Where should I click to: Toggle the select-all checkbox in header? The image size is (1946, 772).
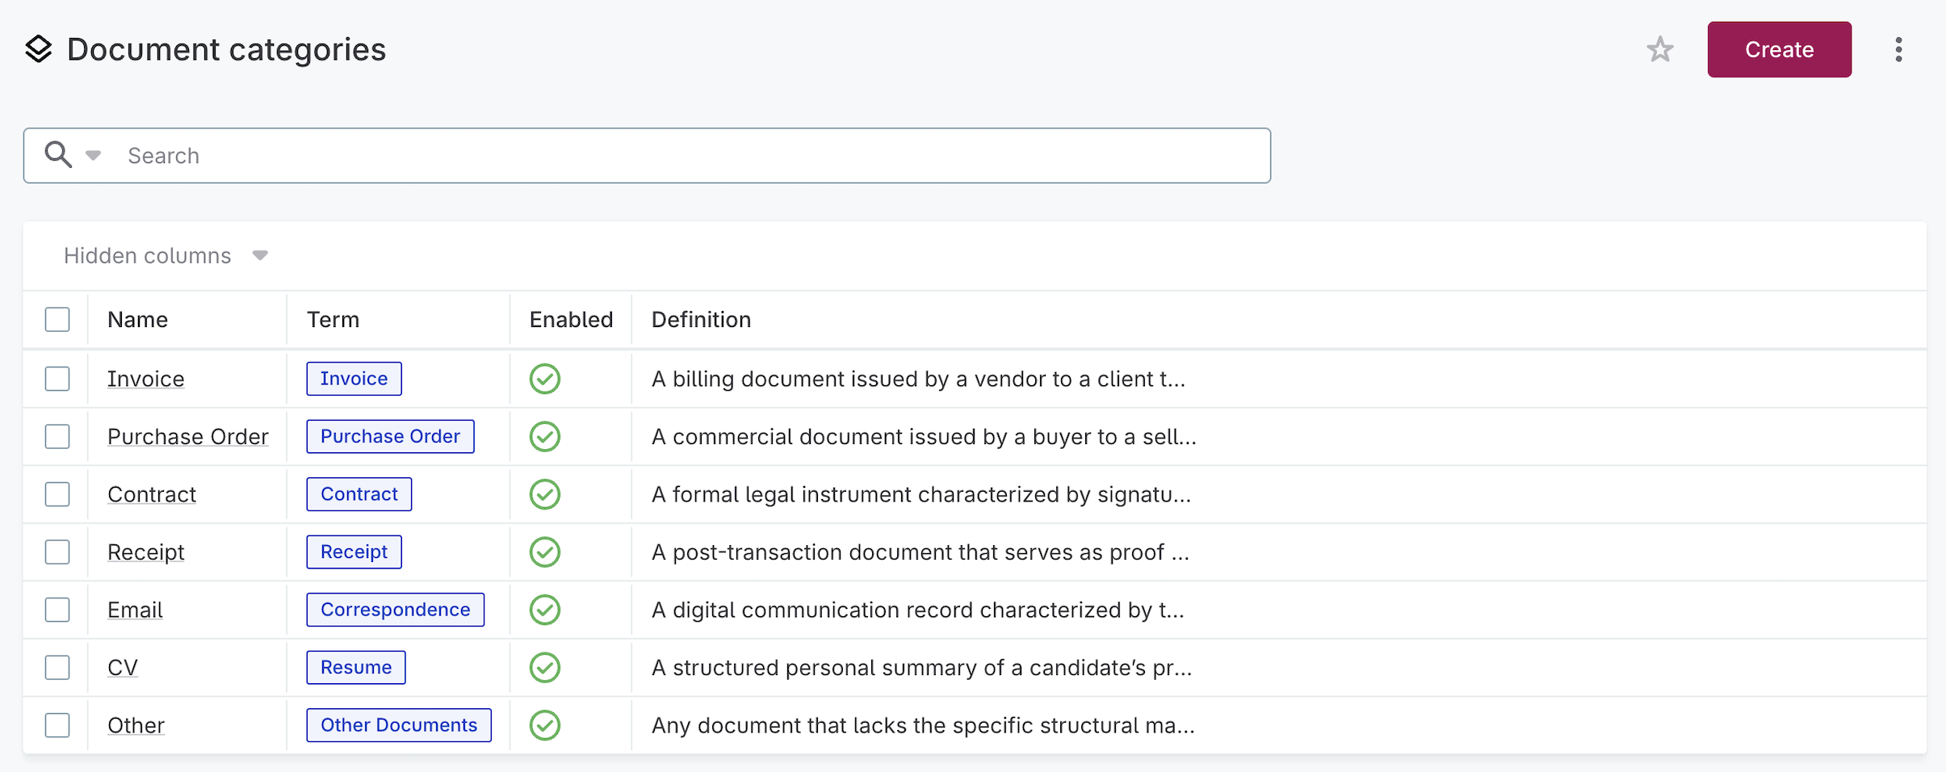pos(57,319)
